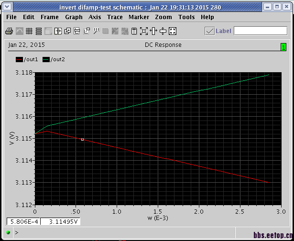Click the strip chart mode icon

point(39,31)
